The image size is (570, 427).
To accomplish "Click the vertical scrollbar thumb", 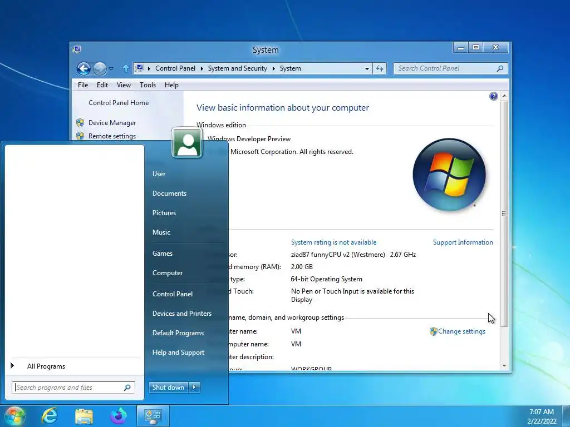I will 504,213.
